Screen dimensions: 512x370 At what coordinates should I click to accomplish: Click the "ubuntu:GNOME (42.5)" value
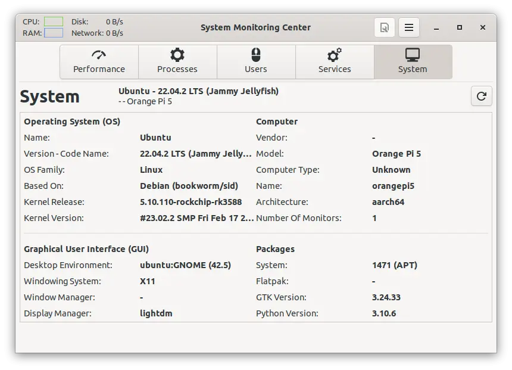pyautogui.click(x=186, y=265)
